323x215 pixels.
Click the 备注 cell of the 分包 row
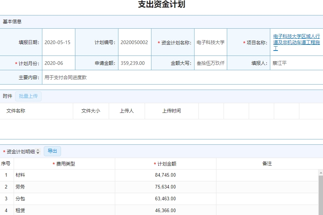[267, 199]
